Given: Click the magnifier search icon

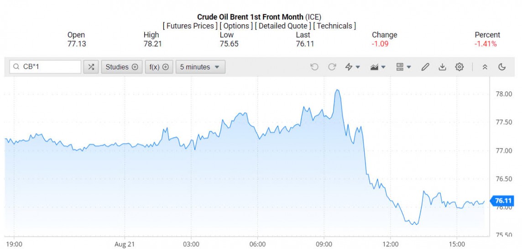Looking at the screenshot, I should (16, 67).
